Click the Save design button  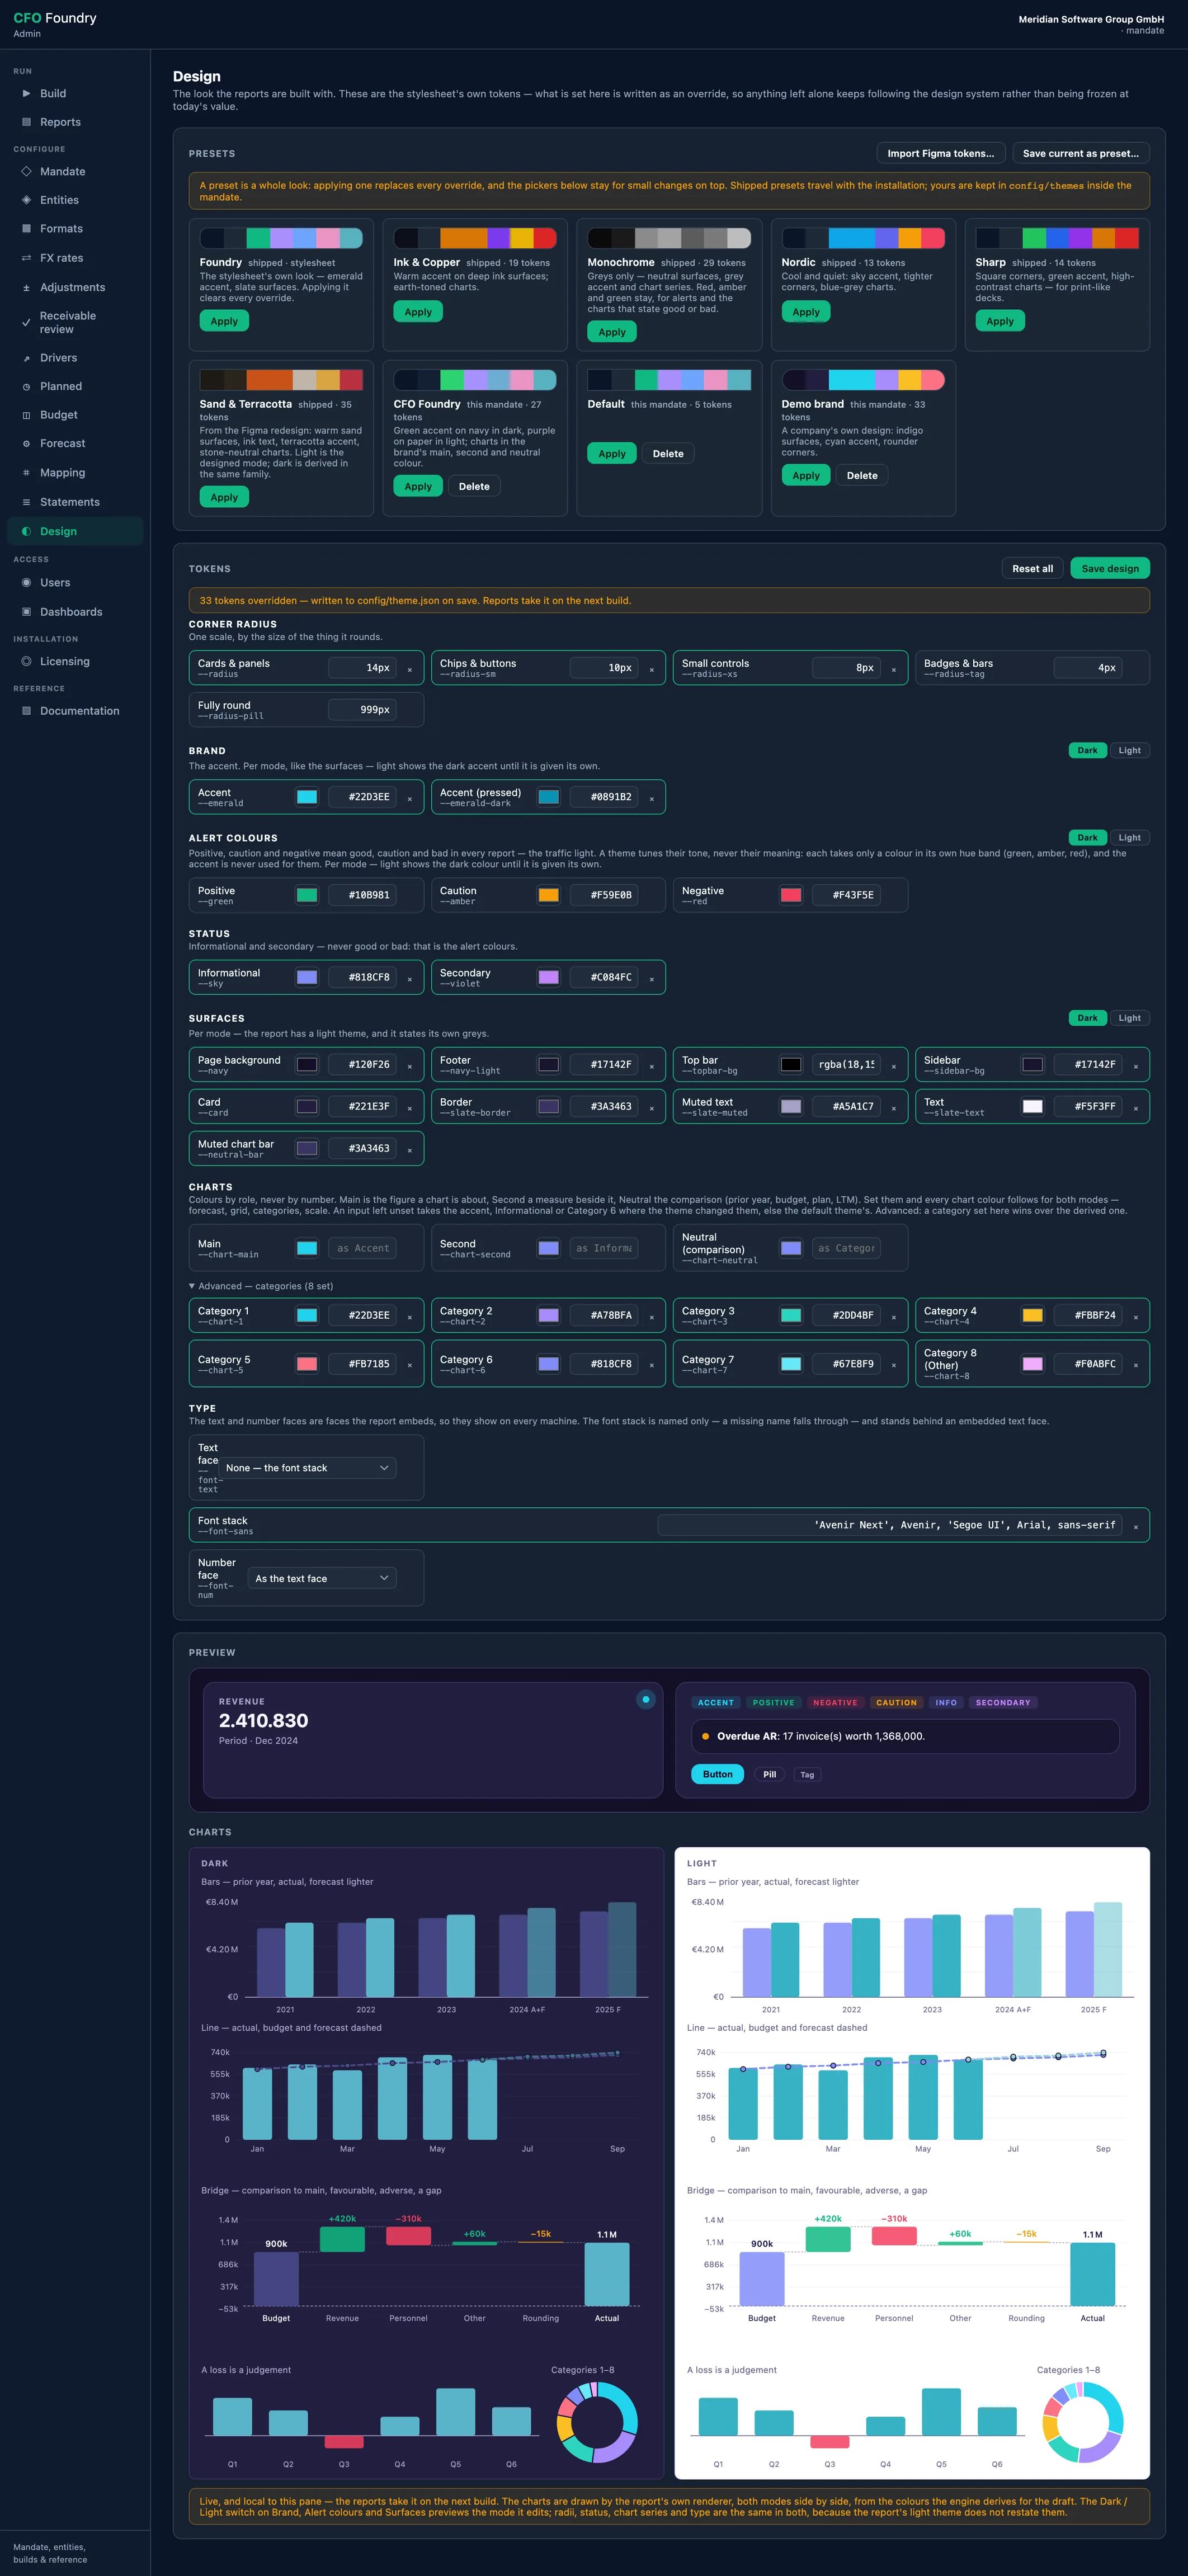[x=1110, y=568]
